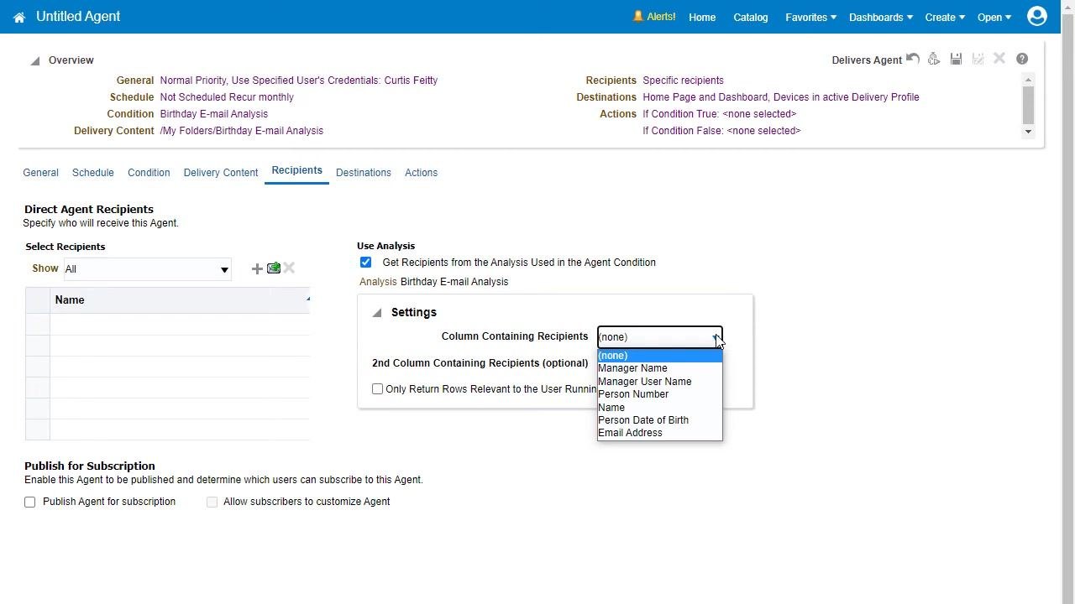Toggle Allow subscribers to customize Agent
The height and width of the screenshot is (604, 1075).
tap(212, 502)
